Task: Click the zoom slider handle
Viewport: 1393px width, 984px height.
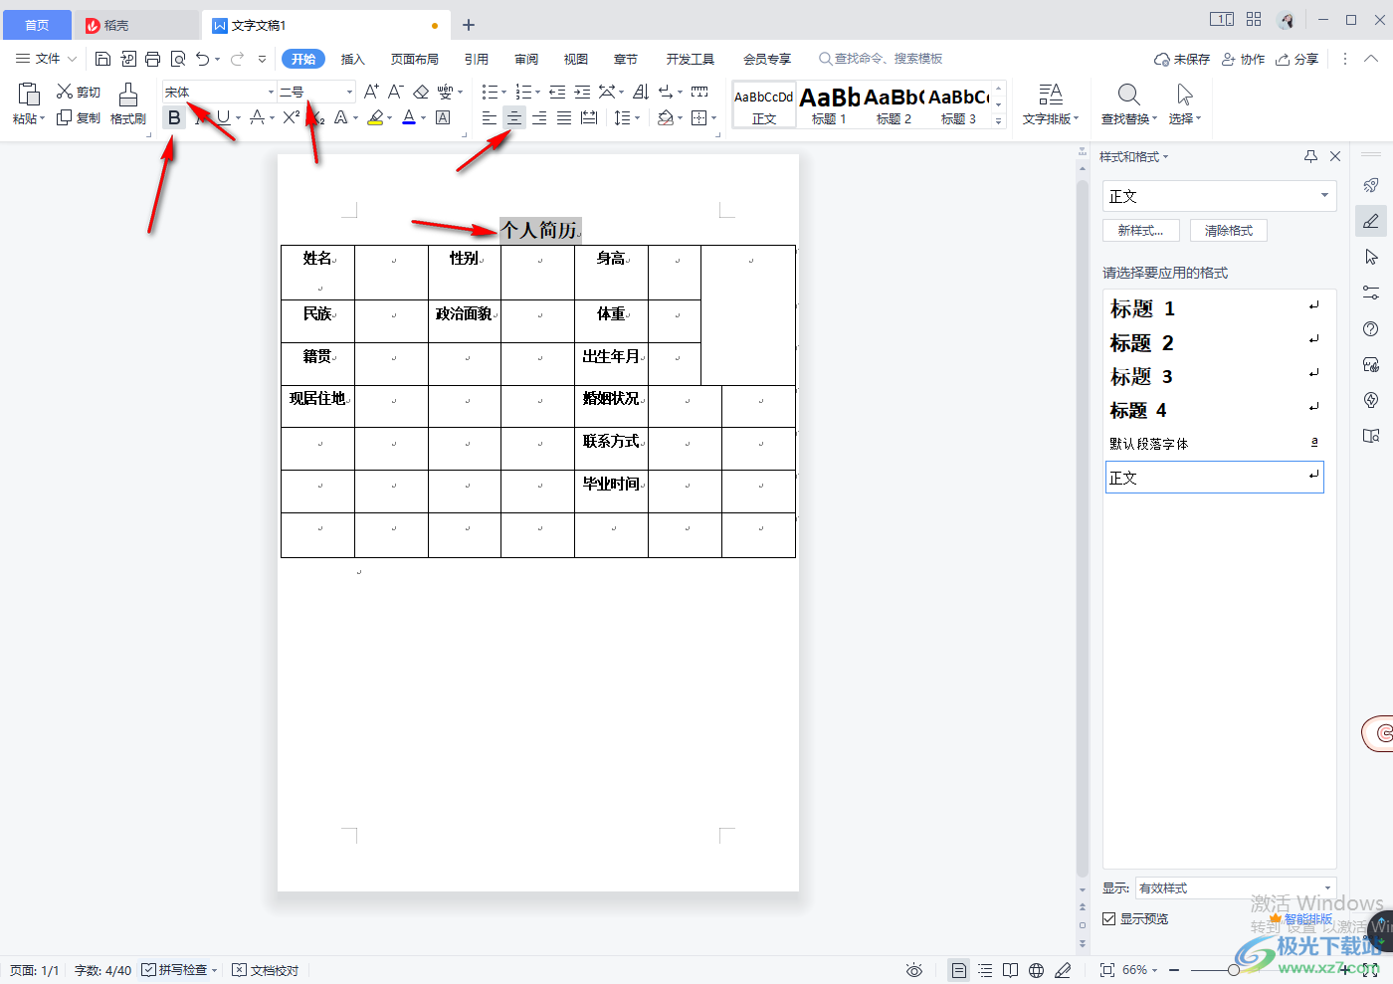Action: pyautogui.click(x=1234, y=970)
